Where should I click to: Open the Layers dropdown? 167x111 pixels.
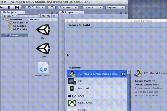tap(93, 7)
